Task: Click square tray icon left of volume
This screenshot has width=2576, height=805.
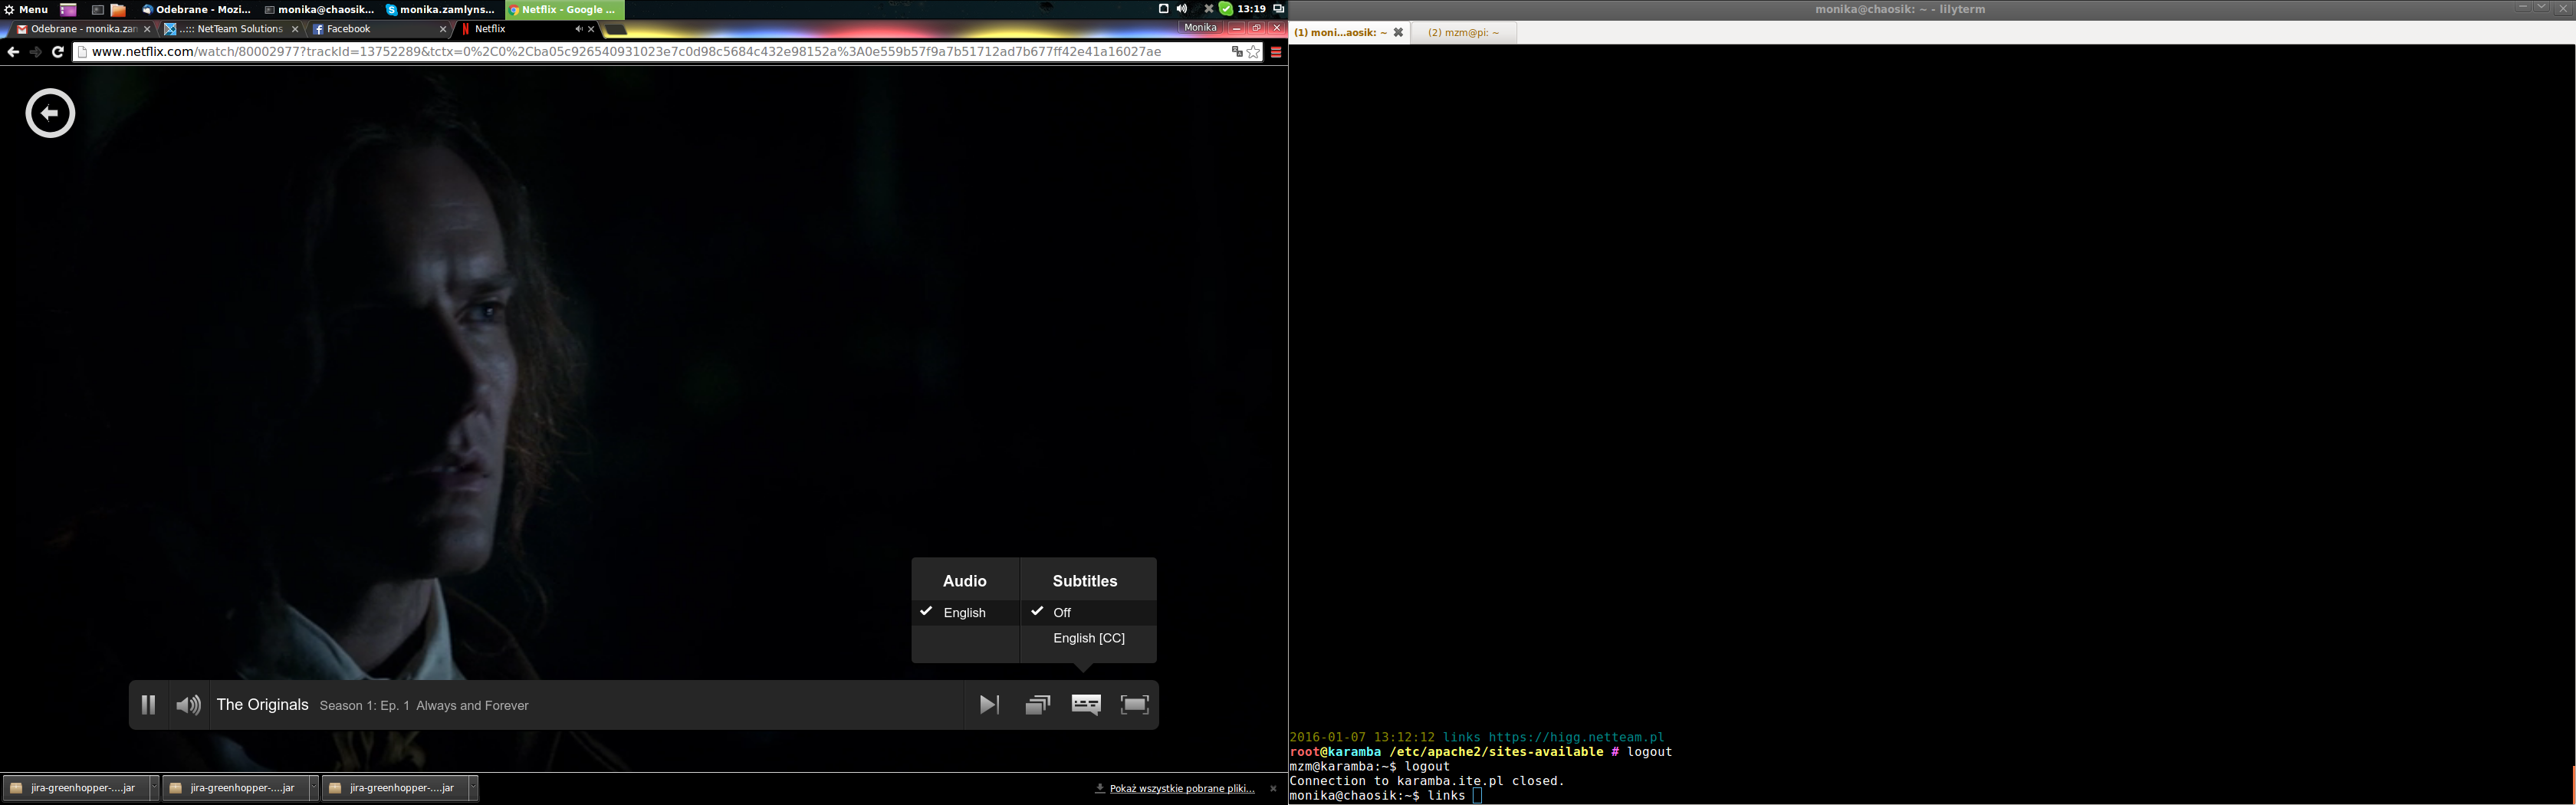Action: click(x=1163, y=9)
